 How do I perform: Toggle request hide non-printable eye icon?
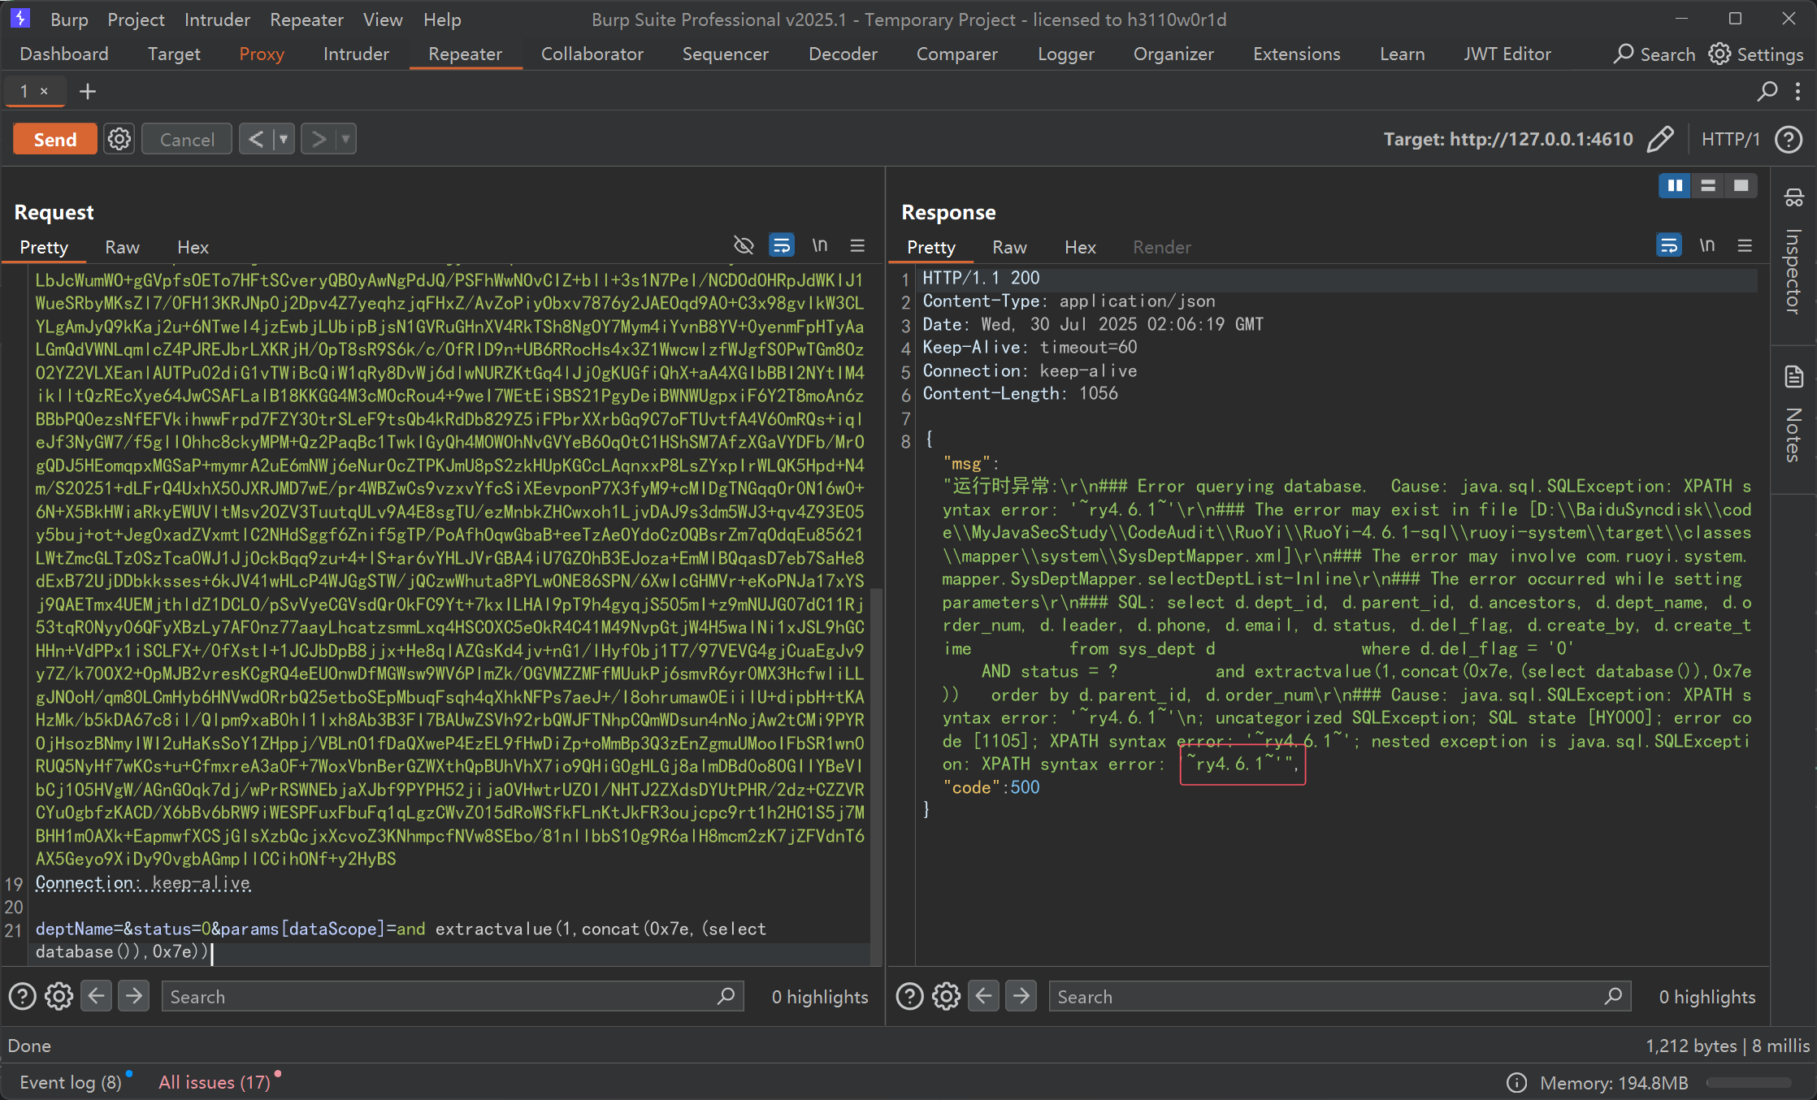coord(744,245)
